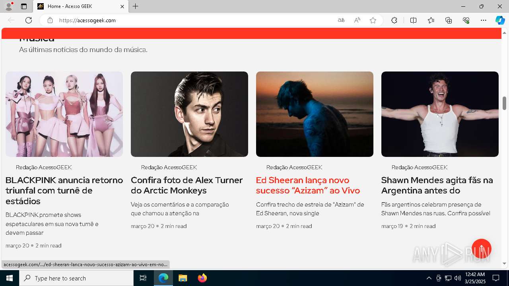Open Shawn Mendes agita fãs headline

tap(437, 185)
